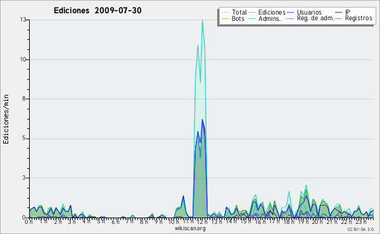Click the orange Bots legend swatch
Screen dimensions: 380x234
(225, 18)
